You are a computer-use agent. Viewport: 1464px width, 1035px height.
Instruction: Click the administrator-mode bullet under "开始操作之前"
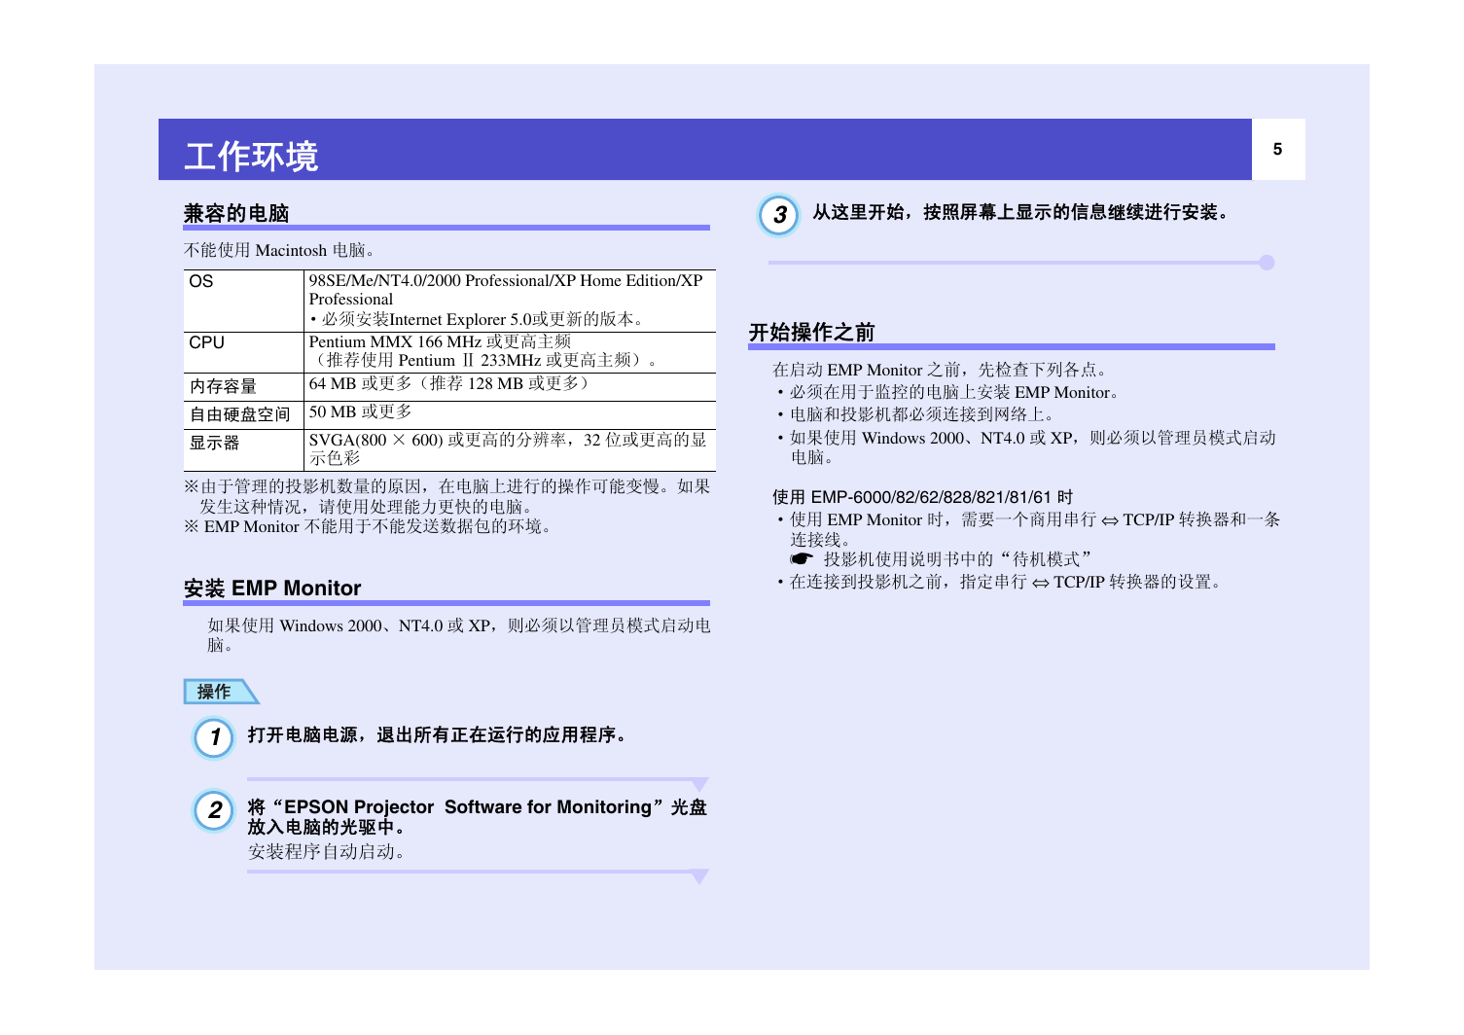1027,447
